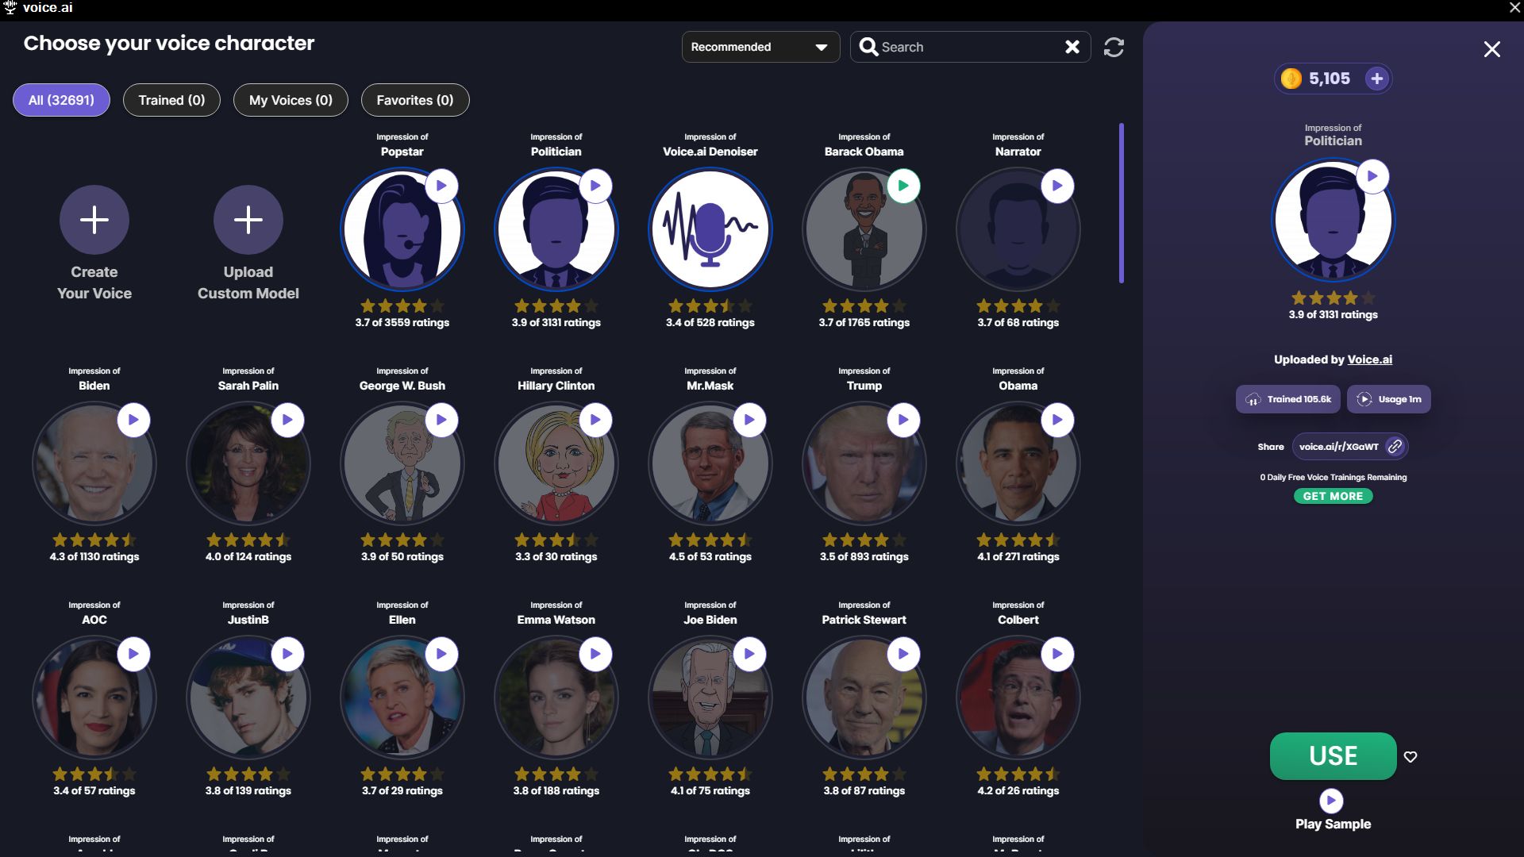Select the Trump portrait thumbnail
Screen dimensions: 1524x857
[864, 464]
